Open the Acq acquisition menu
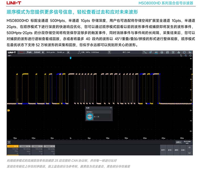This screenshot has height=182, width=205. (x=156, y=52)
